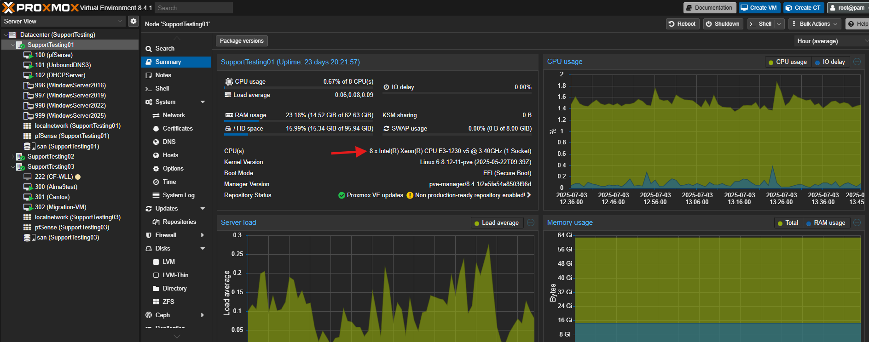Open the LVM disks item

tap(176, 262)
